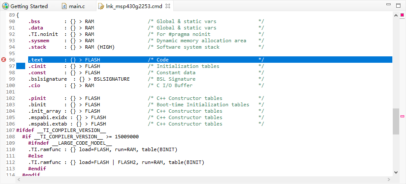Click the red error square in overview ruler

click(402, 15)
